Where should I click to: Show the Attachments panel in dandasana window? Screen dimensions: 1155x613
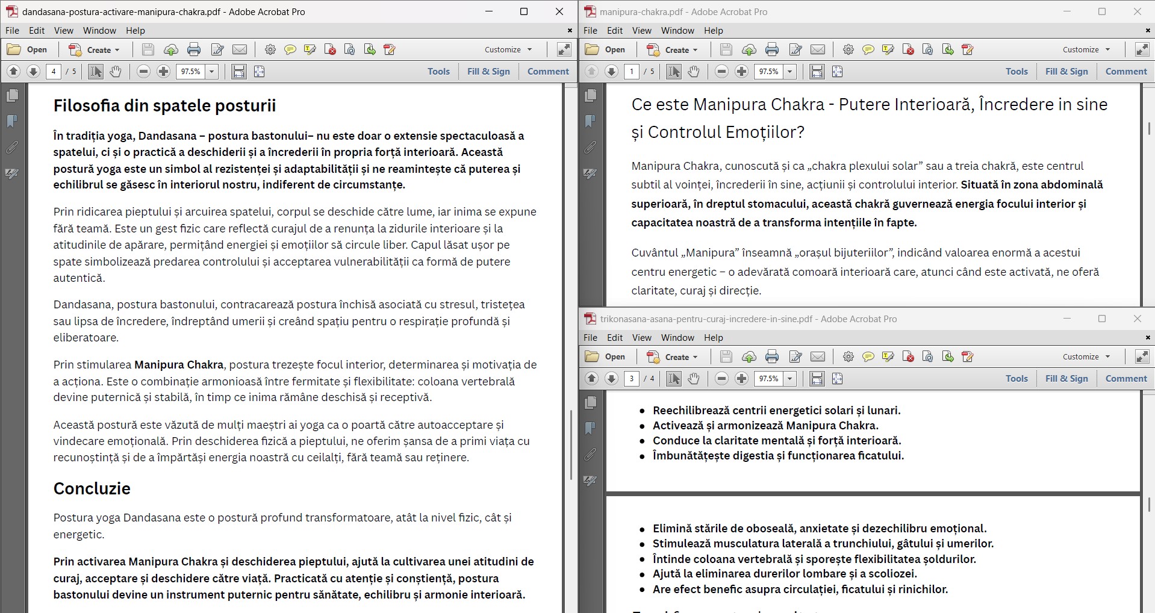tap(12, 148)
